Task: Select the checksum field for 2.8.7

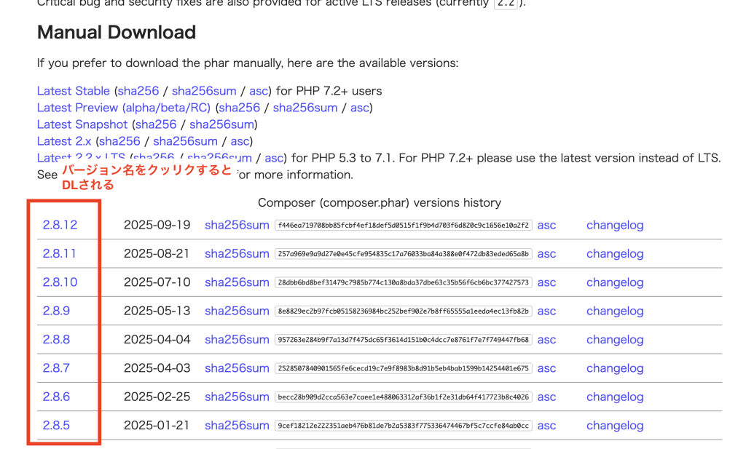Action: pyautogui.click(x=404, y=368)
